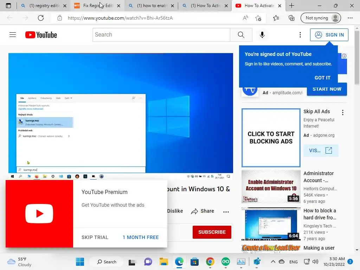Click volume icon in system tray

[315, 262]
